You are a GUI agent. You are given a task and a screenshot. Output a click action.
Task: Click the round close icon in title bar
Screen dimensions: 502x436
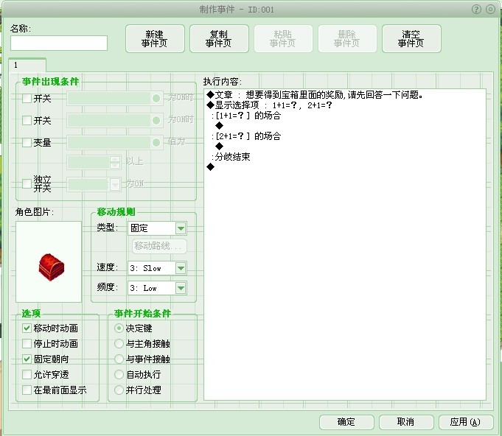(x=490, y=10)
